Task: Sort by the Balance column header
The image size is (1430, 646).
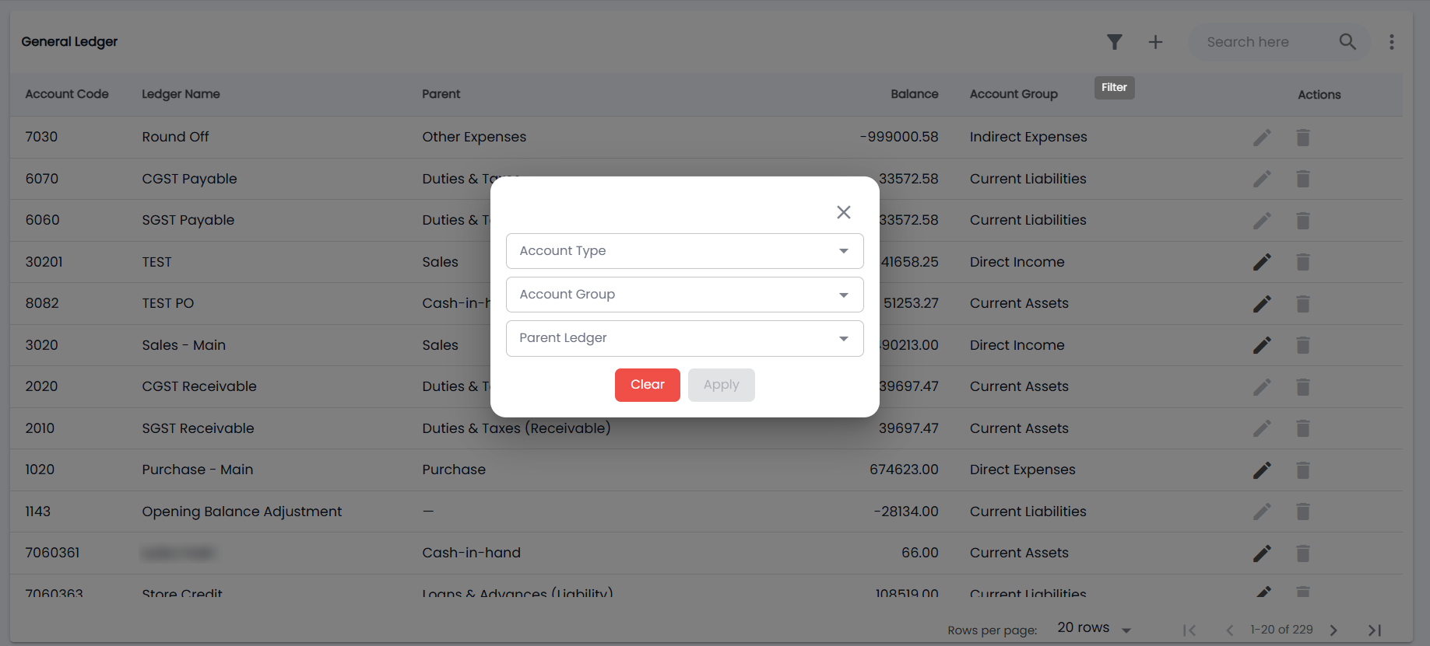Action: (915, 94)
